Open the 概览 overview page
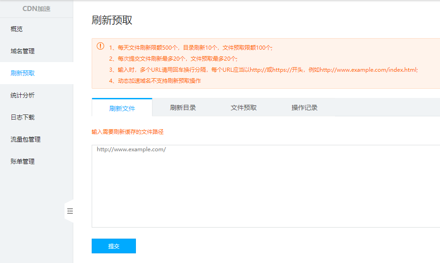Image resolution: width=440 pixels, height=263 pixels. (17, 29)
